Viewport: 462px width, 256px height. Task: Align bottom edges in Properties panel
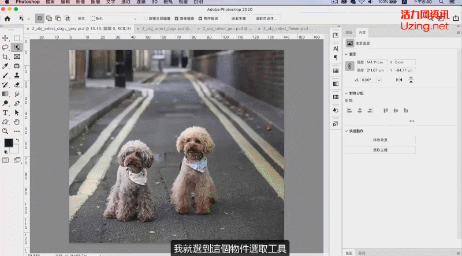point(406,110)
